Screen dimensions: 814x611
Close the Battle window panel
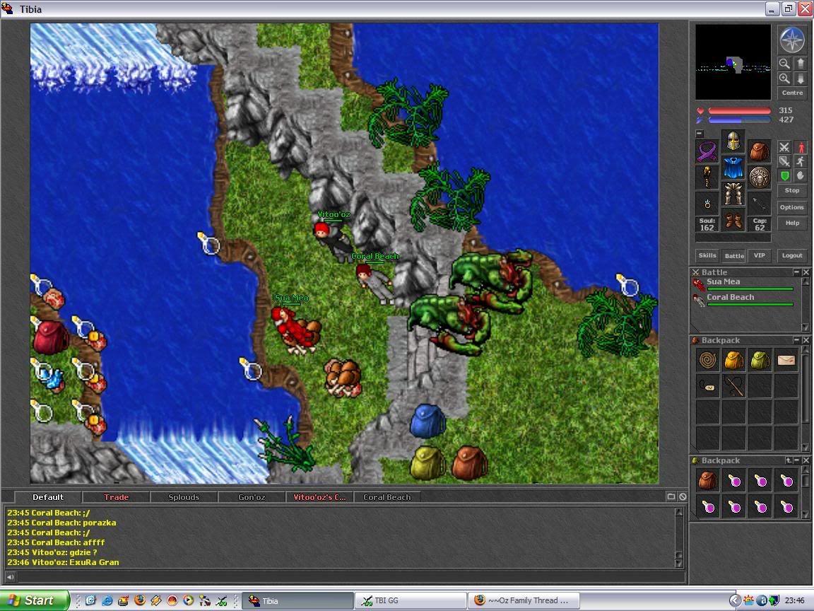coord(806,272)
